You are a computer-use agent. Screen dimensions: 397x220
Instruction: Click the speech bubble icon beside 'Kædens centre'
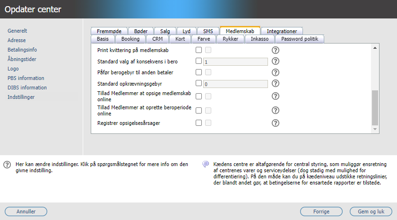pos(206,164)
